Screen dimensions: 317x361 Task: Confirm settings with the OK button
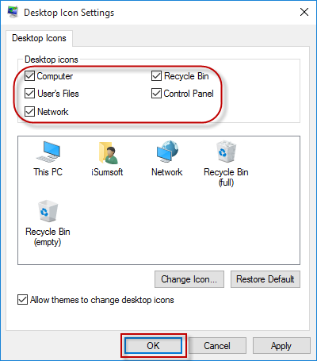click(x=154, y=345)
